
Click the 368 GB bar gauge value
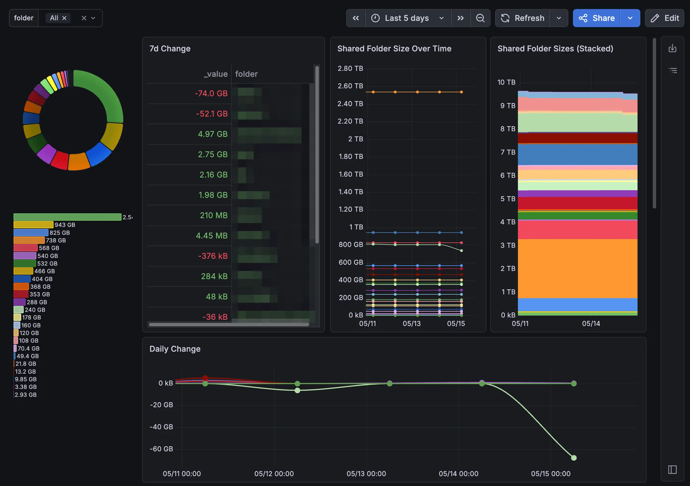(40, 287)
